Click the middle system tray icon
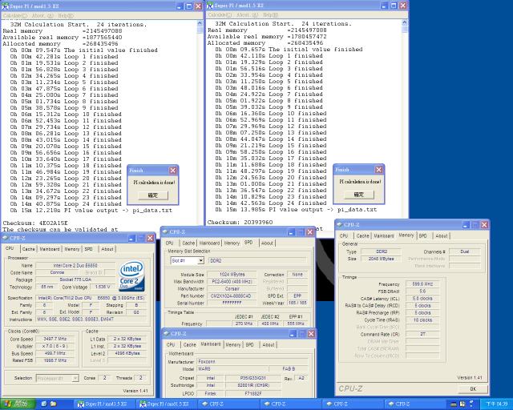513x410 pixels. (463, 404)
